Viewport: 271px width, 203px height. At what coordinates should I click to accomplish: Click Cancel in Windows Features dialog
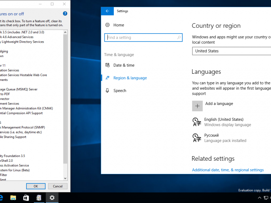click(x=58, y=186)
